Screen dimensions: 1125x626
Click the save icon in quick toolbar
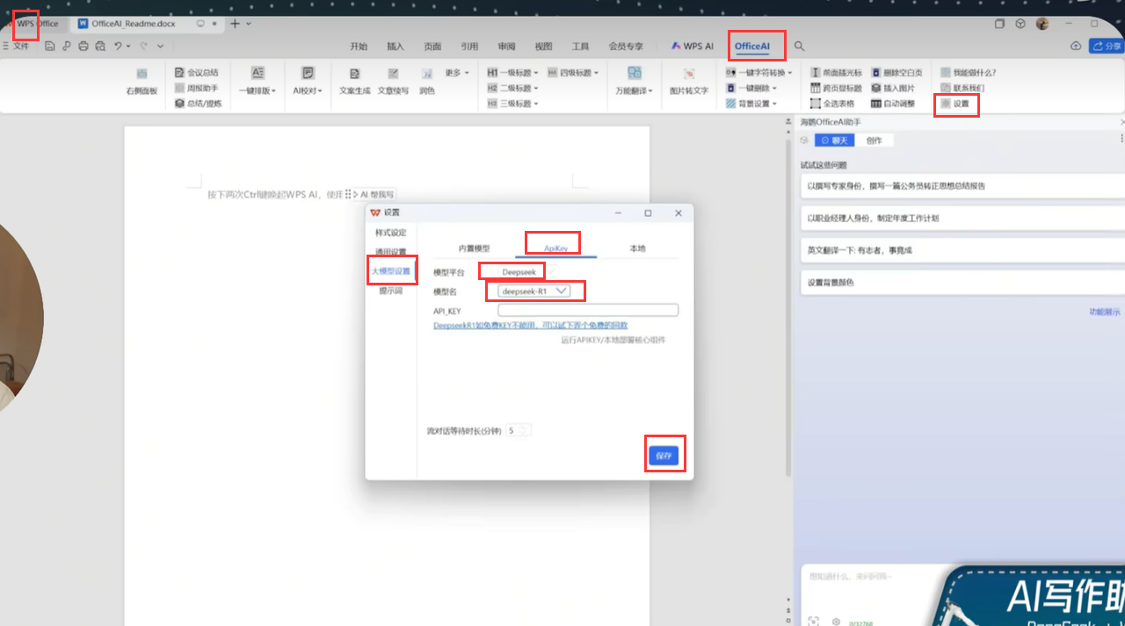50,46
